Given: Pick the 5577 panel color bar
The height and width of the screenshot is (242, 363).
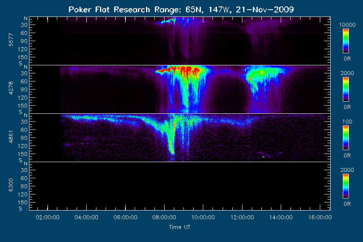Looking at the screenshot, I should 346,41.
